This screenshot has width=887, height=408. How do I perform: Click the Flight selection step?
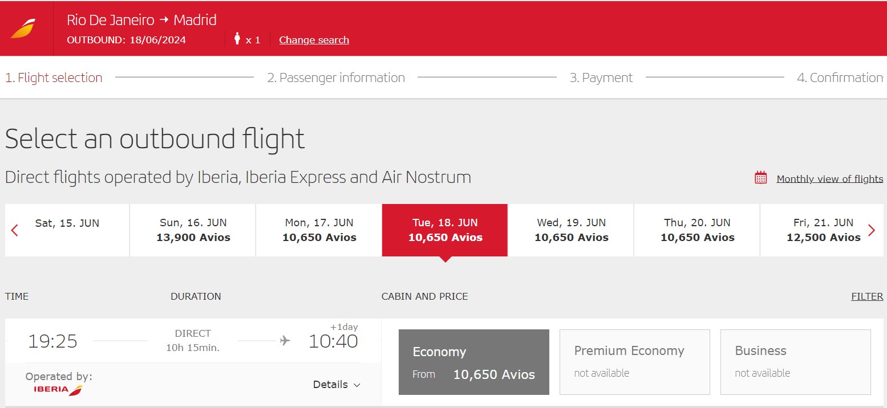pyautogui.click(x=54, y=78)
